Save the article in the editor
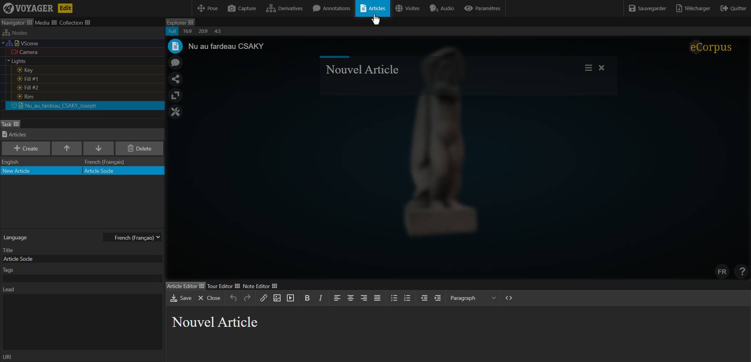The height and width of the screenshot is (362, 751). click(181, 298)
